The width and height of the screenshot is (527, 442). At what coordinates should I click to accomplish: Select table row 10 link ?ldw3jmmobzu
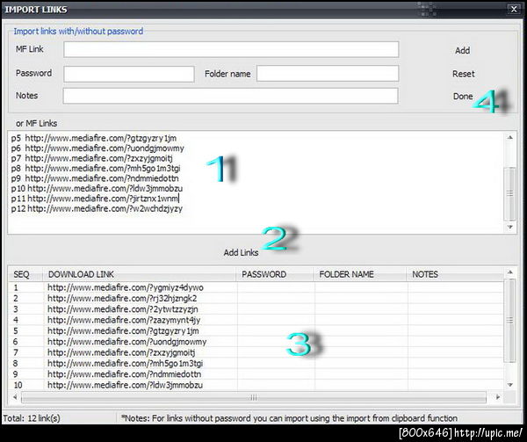[x=256, y=385]
